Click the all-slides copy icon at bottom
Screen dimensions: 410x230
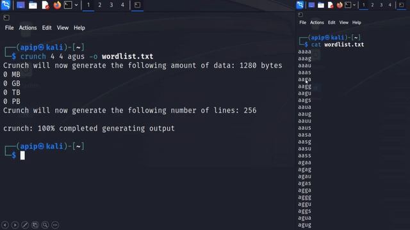tap(35, 225)
